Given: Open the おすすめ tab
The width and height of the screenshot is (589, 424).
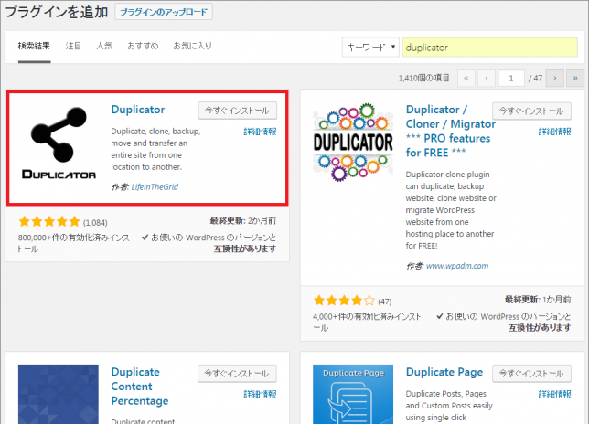Looking at the screenshot, I should [x=143, y=47].
